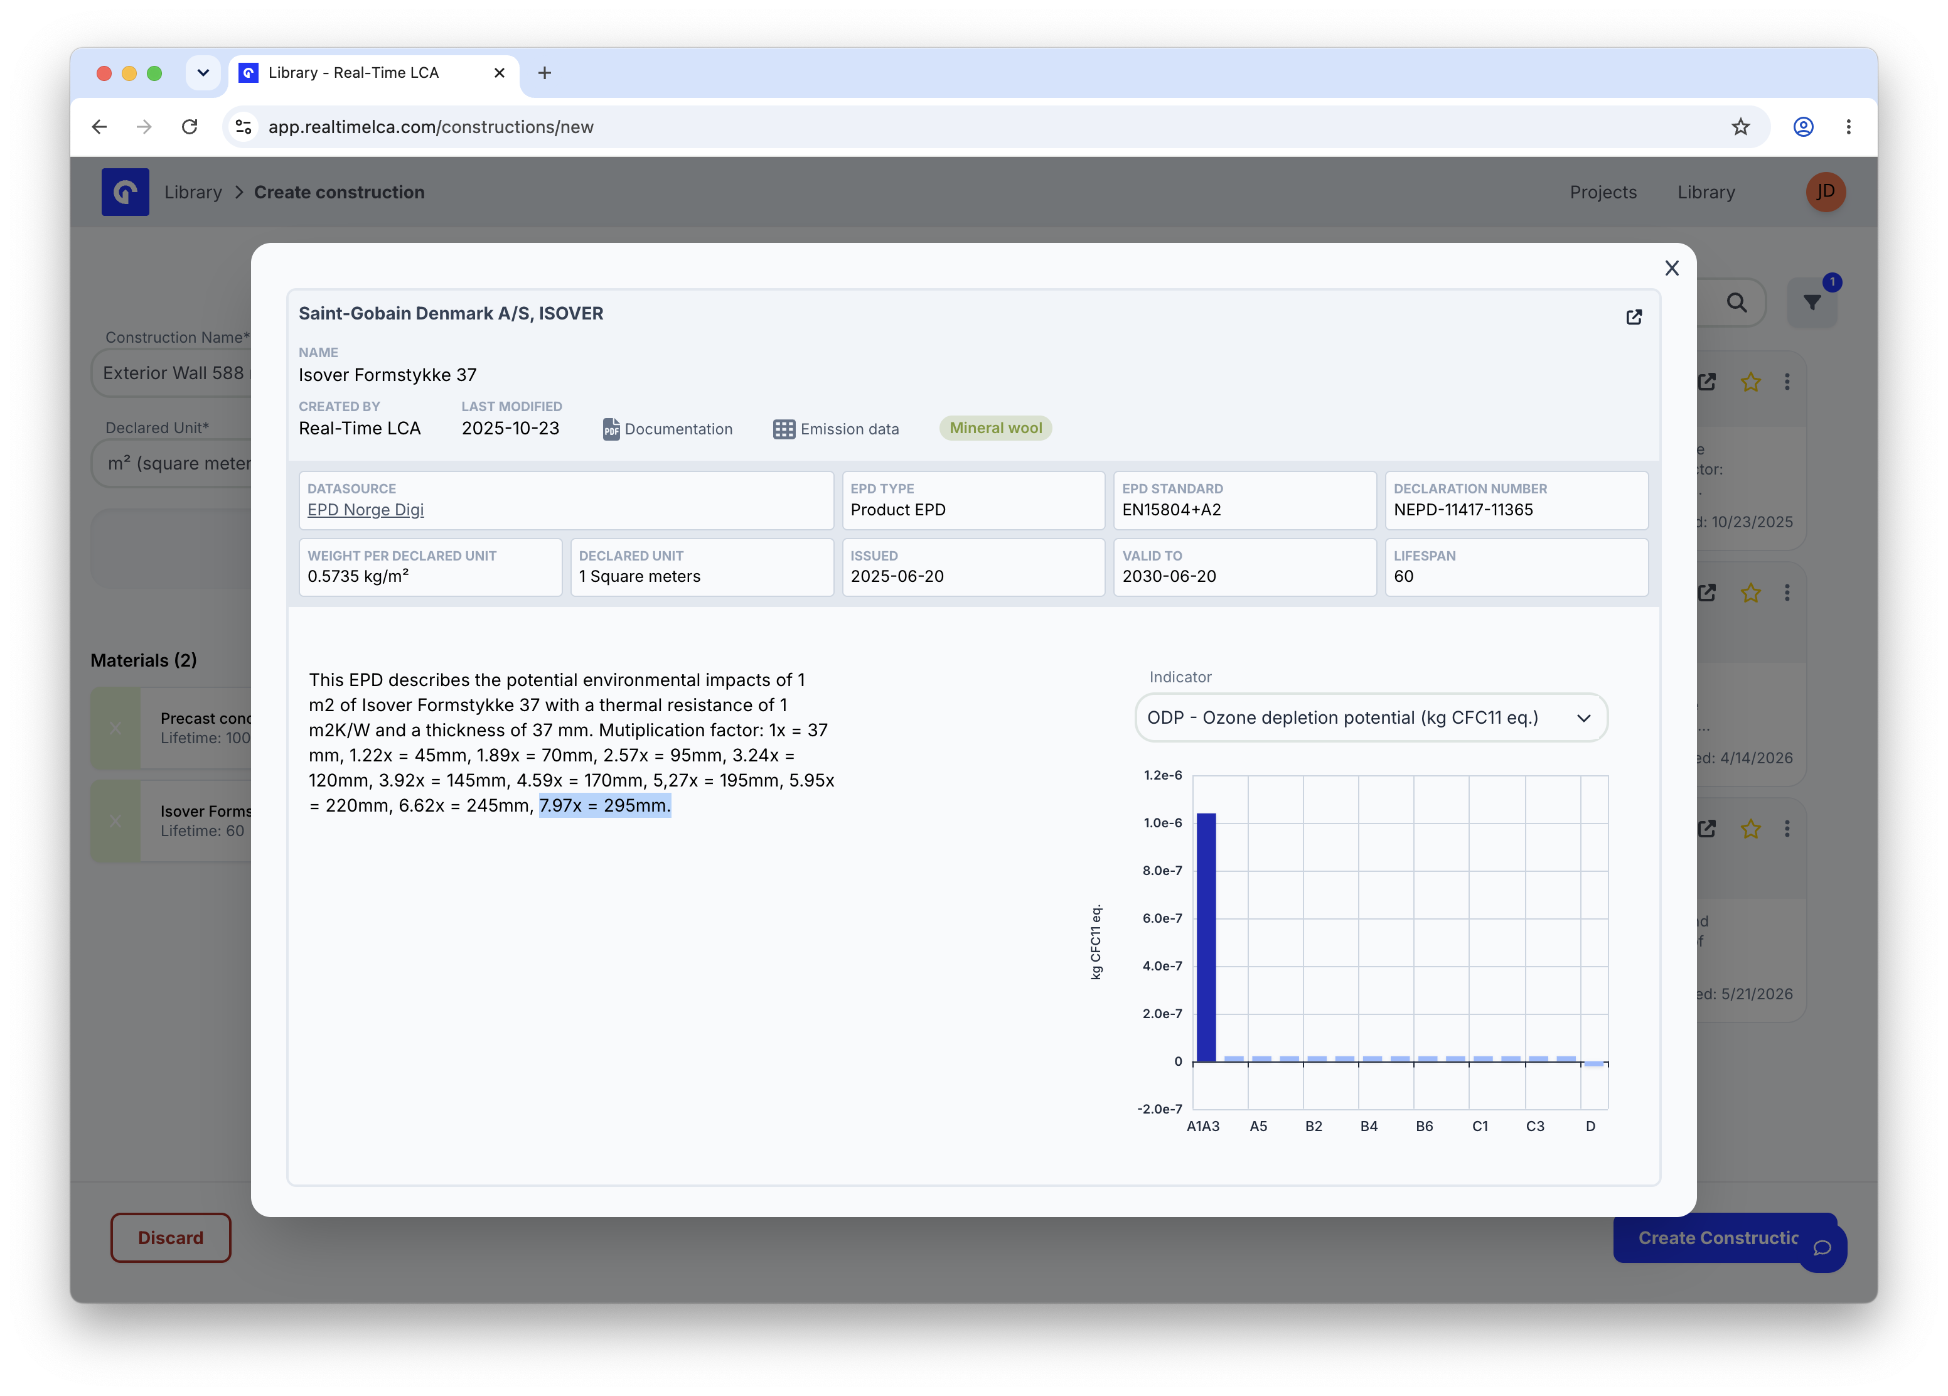Click the declaration number NEPD-11417-11365
Image resolution: width=1948 pixels, height=1396 pixels.
(1463, 510)
